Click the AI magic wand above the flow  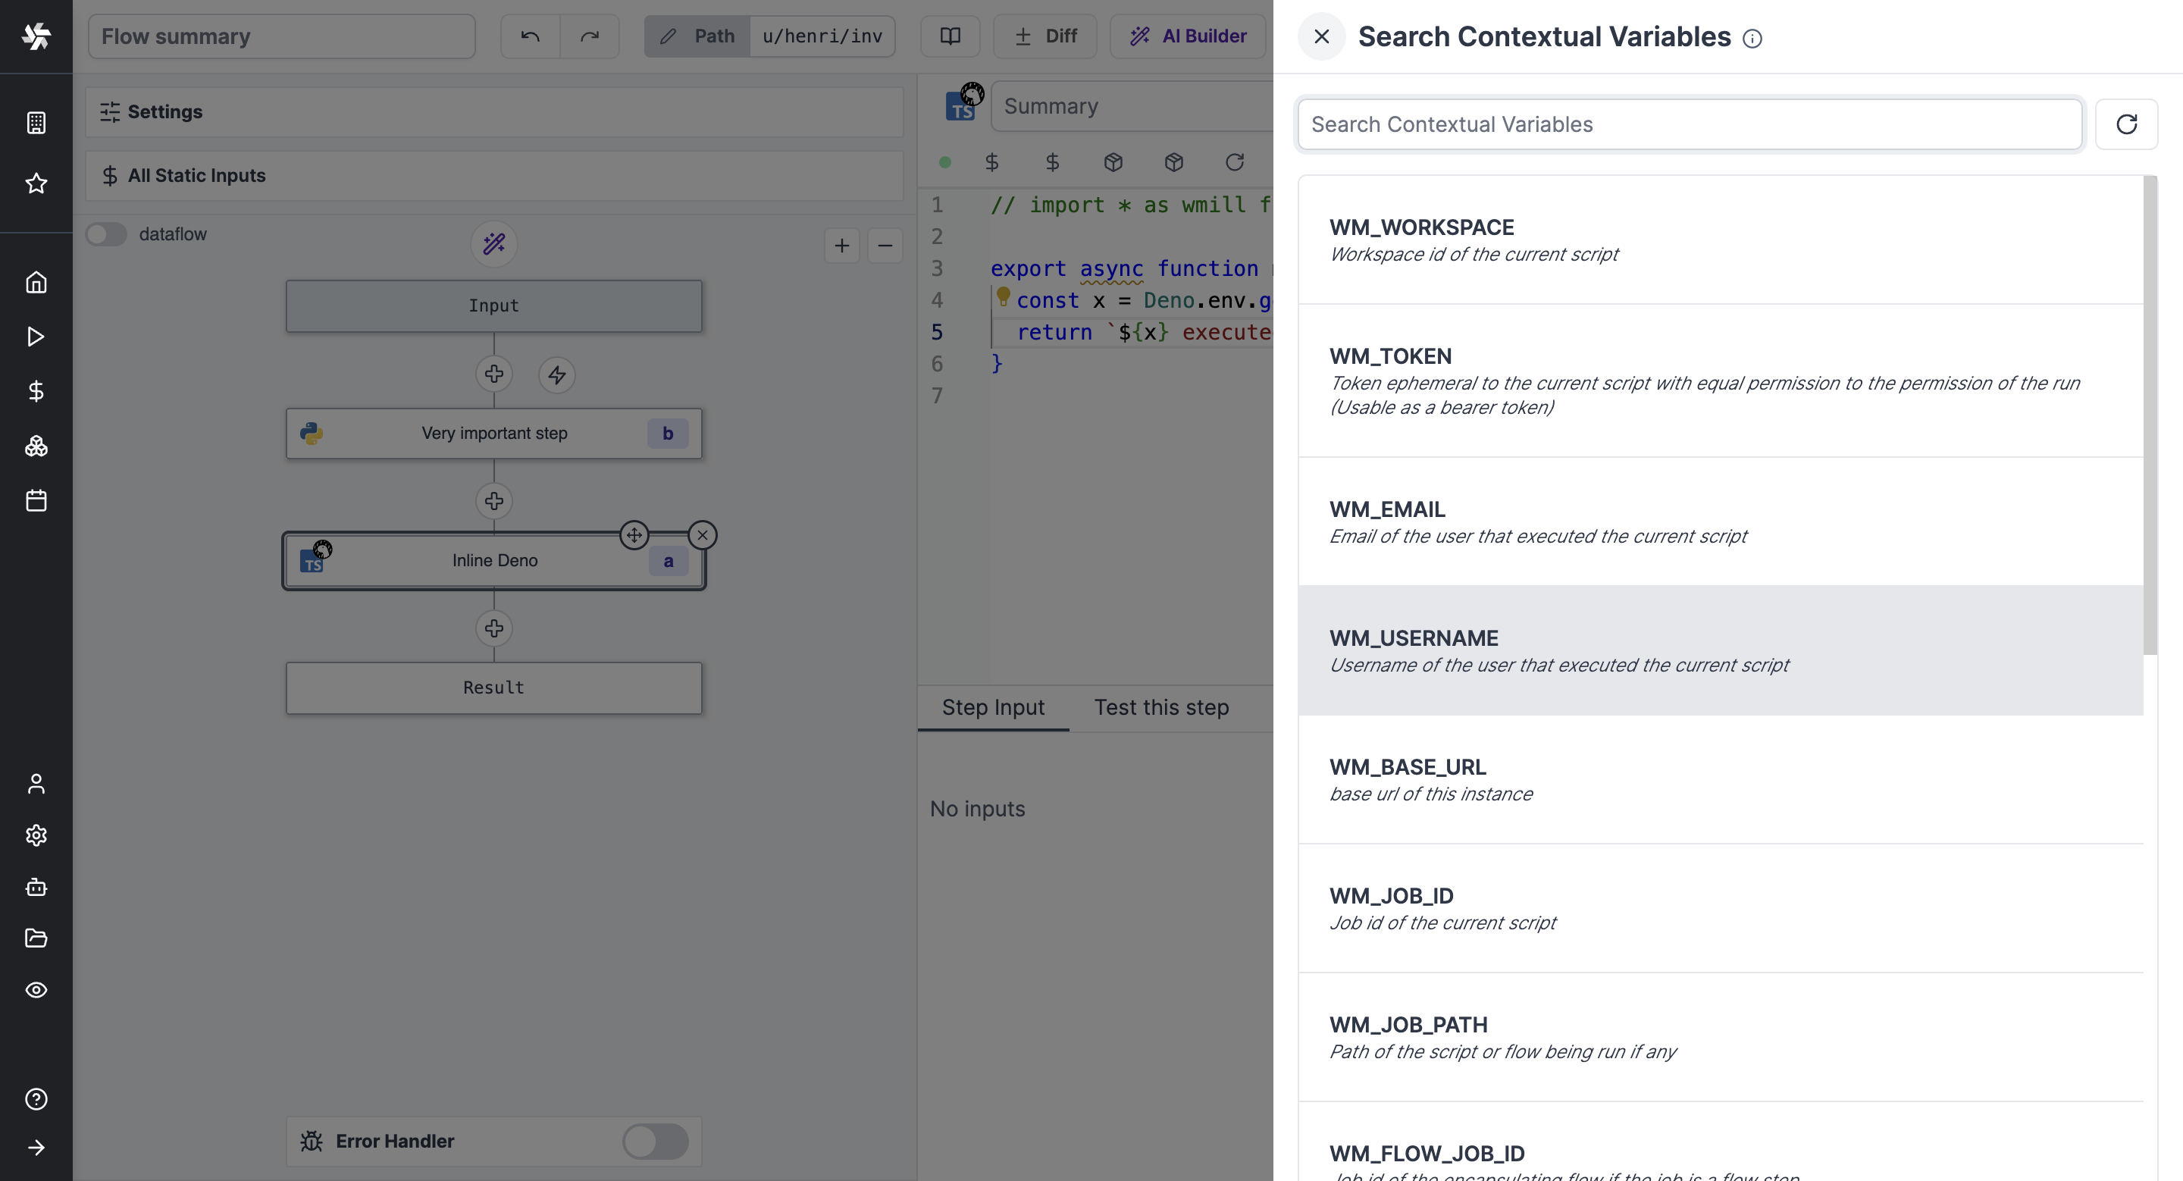(x=494, y=244)
